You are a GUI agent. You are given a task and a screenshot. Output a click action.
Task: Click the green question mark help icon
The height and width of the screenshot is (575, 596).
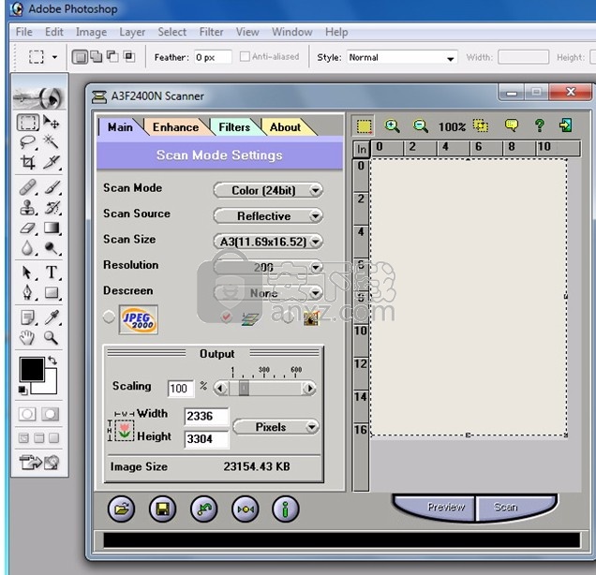(540, 125)
